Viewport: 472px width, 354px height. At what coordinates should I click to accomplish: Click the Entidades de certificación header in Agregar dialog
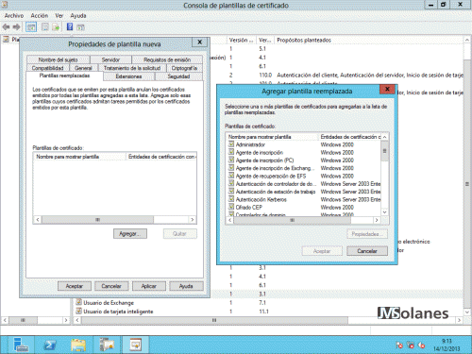[350, 137]
